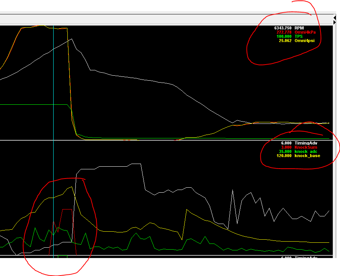The height and width of the screenshot is (276, 340).
Task: Click the yellow knock_base legend label
Action: [x=307, y=156]
